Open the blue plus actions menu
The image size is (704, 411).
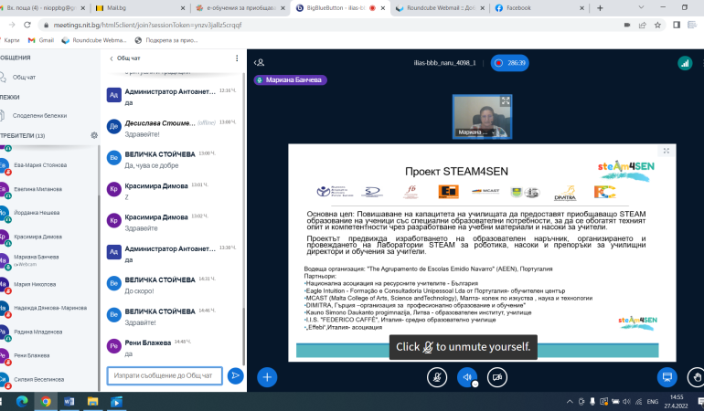pos(267,376)
